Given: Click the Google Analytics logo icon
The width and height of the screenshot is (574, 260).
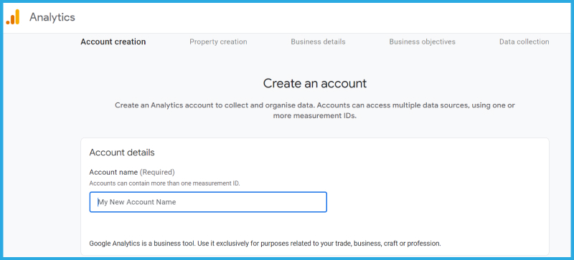Looking at the screenshot, I should click(13, 17).
